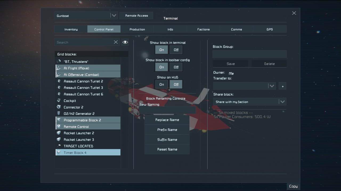Click the Replace Name button
This screenshot has width=341, height=191.
pyautogui.click(x=167, y=120)
